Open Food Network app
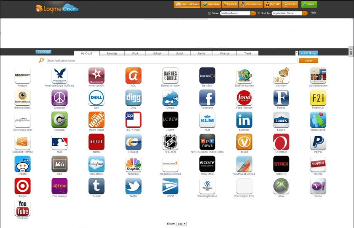 (244, 97)
